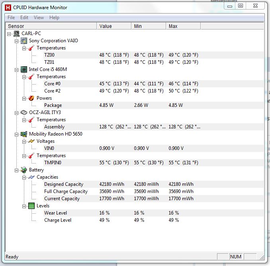Click the CPUID Hardware Monitor red H icon
Viewport: 270px width, 266px height.
click(x=8, y=8)
